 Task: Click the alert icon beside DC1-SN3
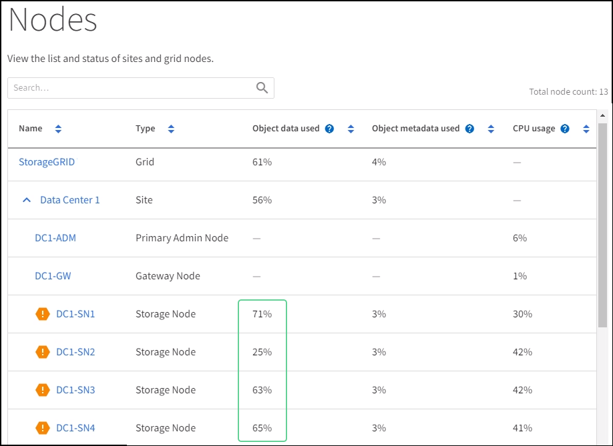click(43, 390)
